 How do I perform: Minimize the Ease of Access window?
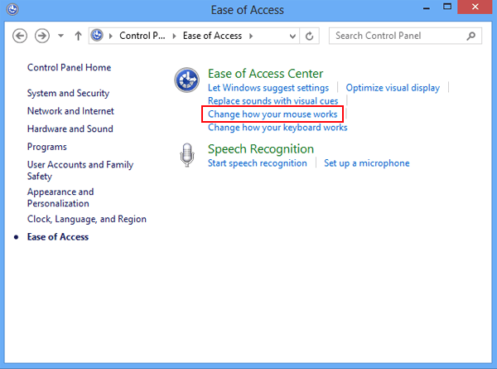click(x=427, y=8)
